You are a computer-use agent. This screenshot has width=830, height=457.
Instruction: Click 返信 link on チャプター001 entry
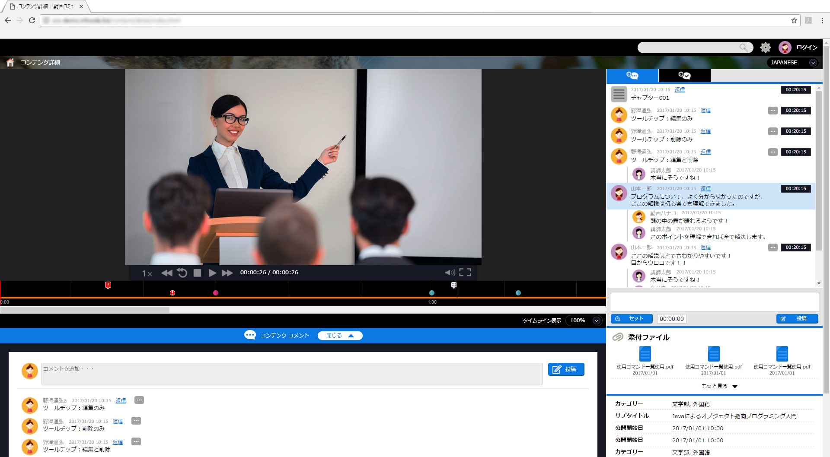(x=680, y=90)
